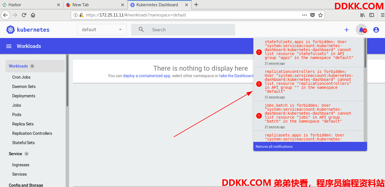Screen dimensions: 385x187
Task: Follow the deploy a containerized app link
Action: pos(147,76)
